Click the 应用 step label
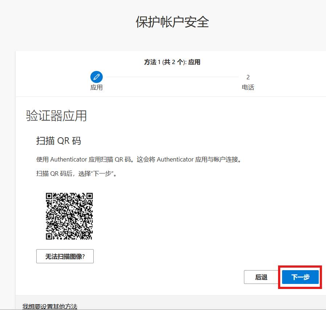The image size is (326, 310). click(97, 87)
